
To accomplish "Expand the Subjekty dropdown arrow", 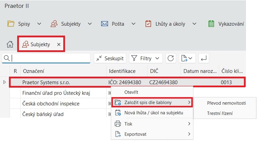I will coord(90,24).
